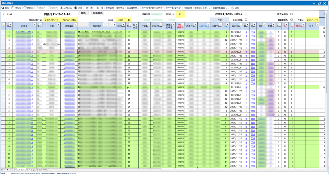Image resolution: width=329 pixels, height=174 pixels.
Task: Click the year field showing 2025
Action: point(121,20)
